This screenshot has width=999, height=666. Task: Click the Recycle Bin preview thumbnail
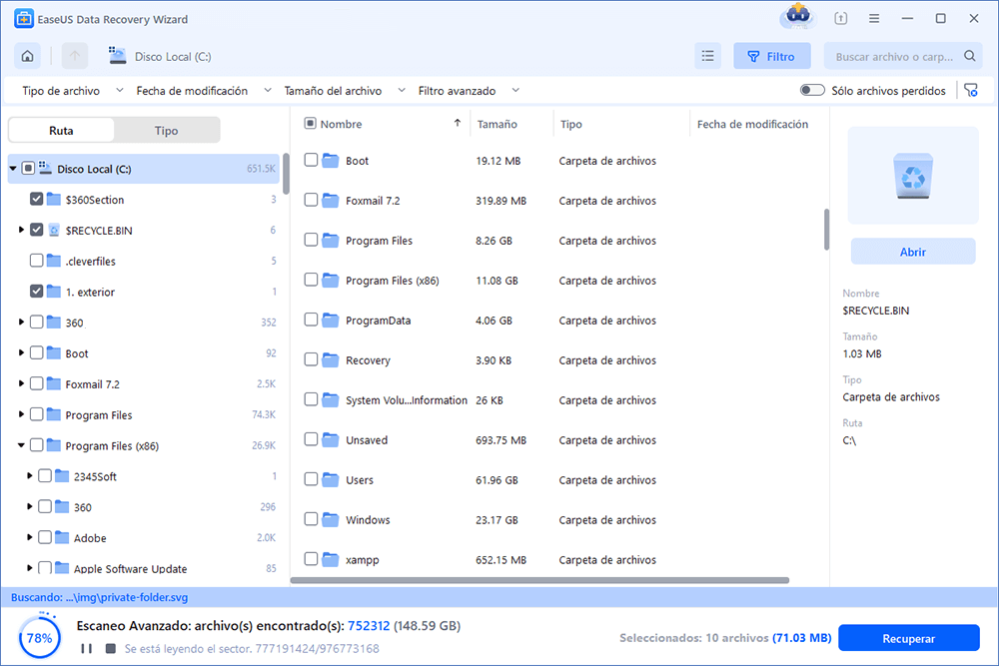pyautogui.click(x=913, y=175)
